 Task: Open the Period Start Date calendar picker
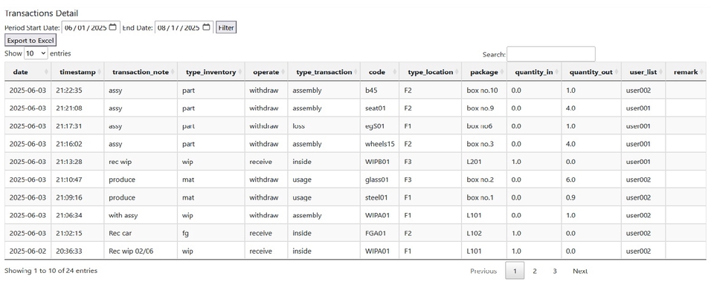[x=113, y=27]
